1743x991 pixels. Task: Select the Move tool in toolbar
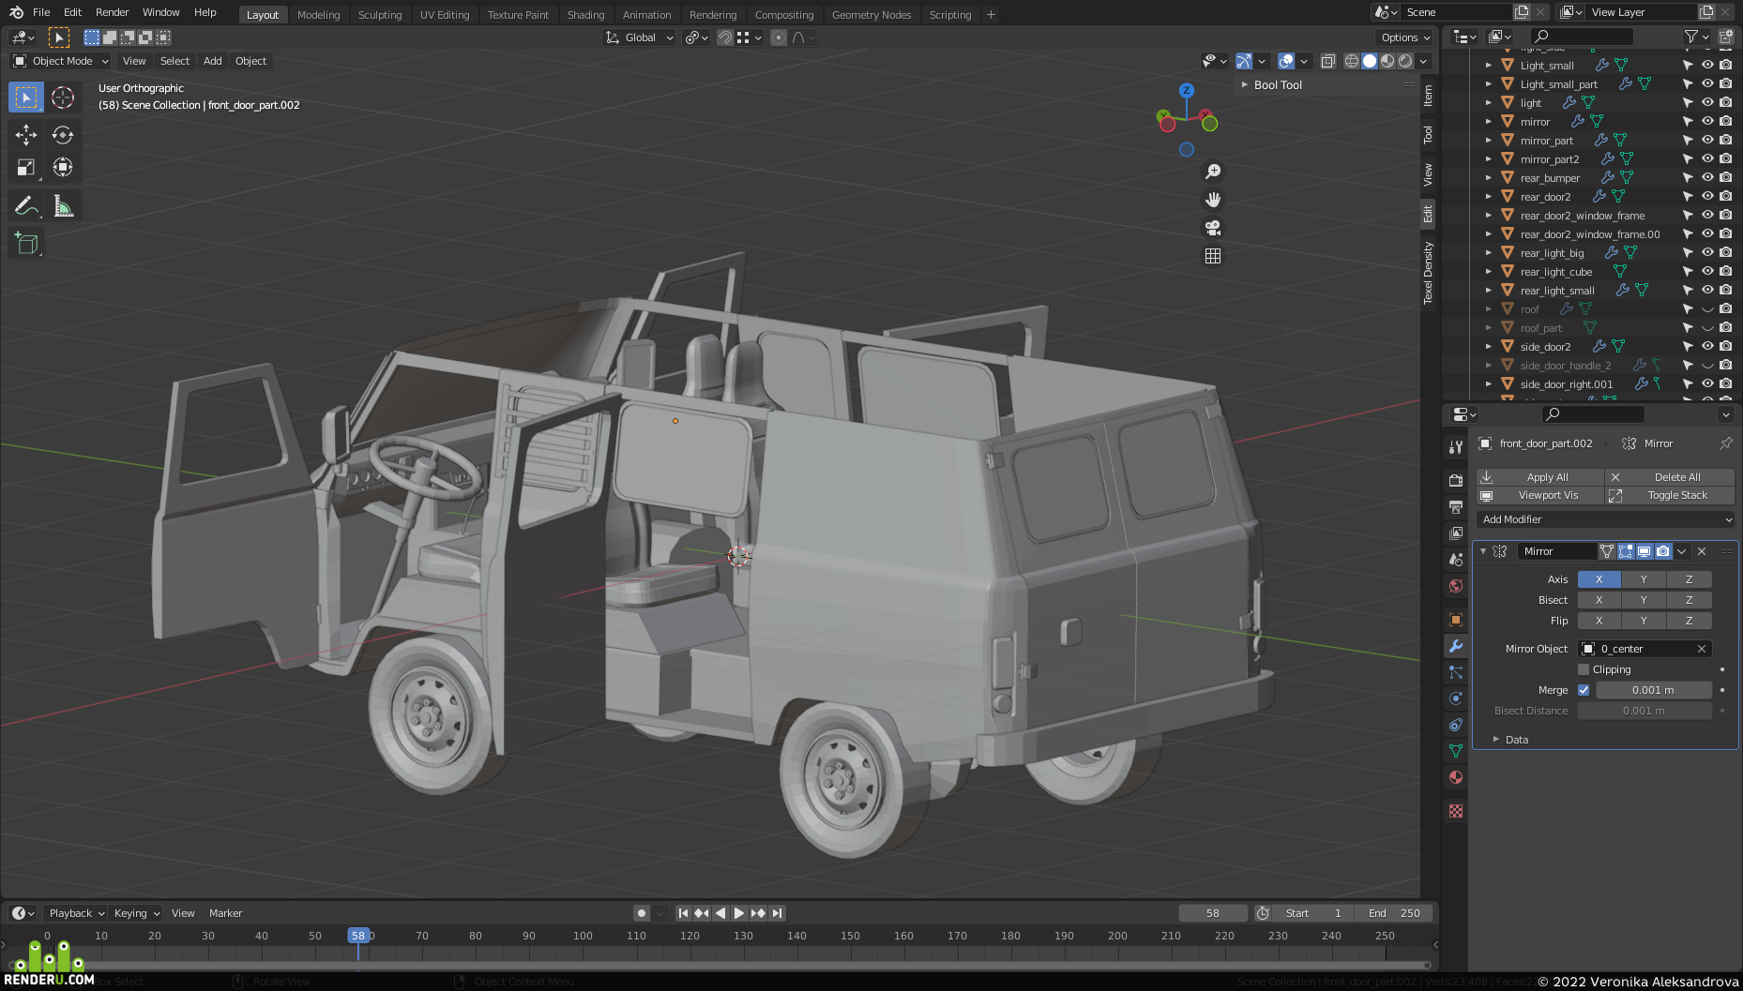[x=26, y=135]
